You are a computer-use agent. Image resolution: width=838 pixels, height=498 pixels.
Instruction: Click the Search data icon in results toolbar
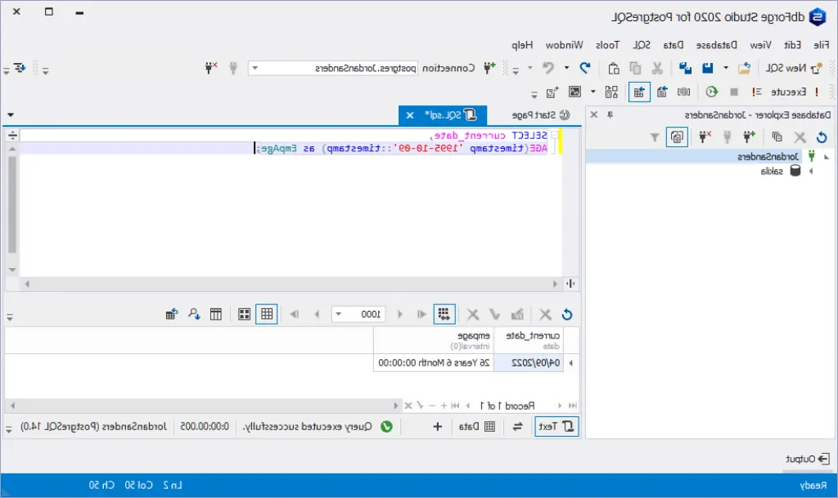click(x=194, y=314)
